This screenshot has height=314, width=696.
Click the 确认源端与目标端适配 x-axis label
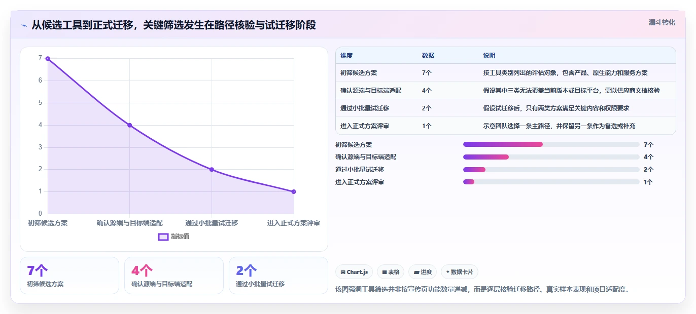pos(130,223)
